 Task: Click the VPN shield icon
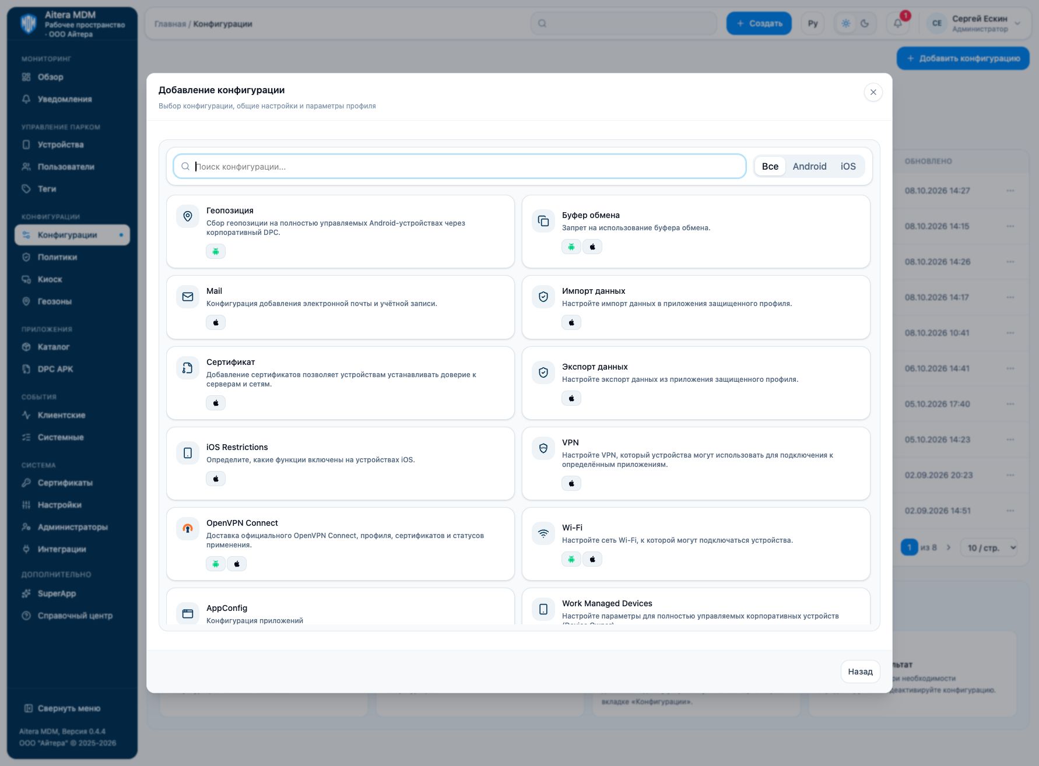point(543,448)
